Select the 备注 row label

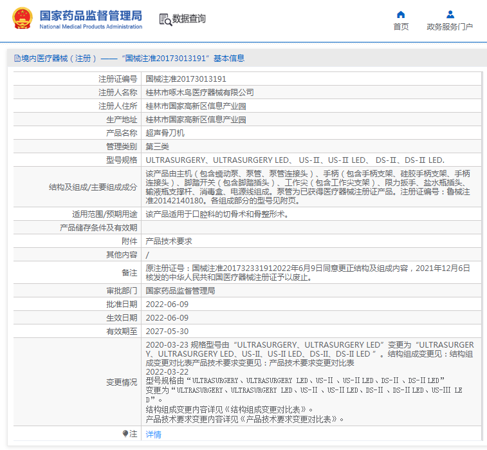pos(129,272)
